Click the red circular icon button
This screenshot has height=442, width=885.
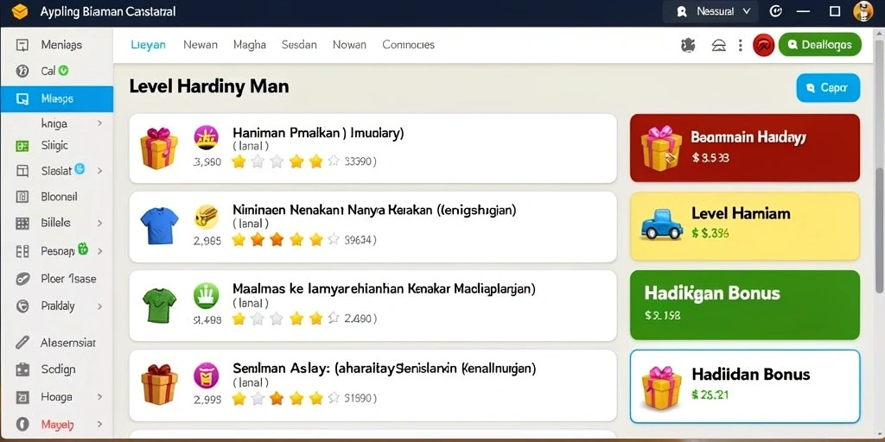click(763, 45)
